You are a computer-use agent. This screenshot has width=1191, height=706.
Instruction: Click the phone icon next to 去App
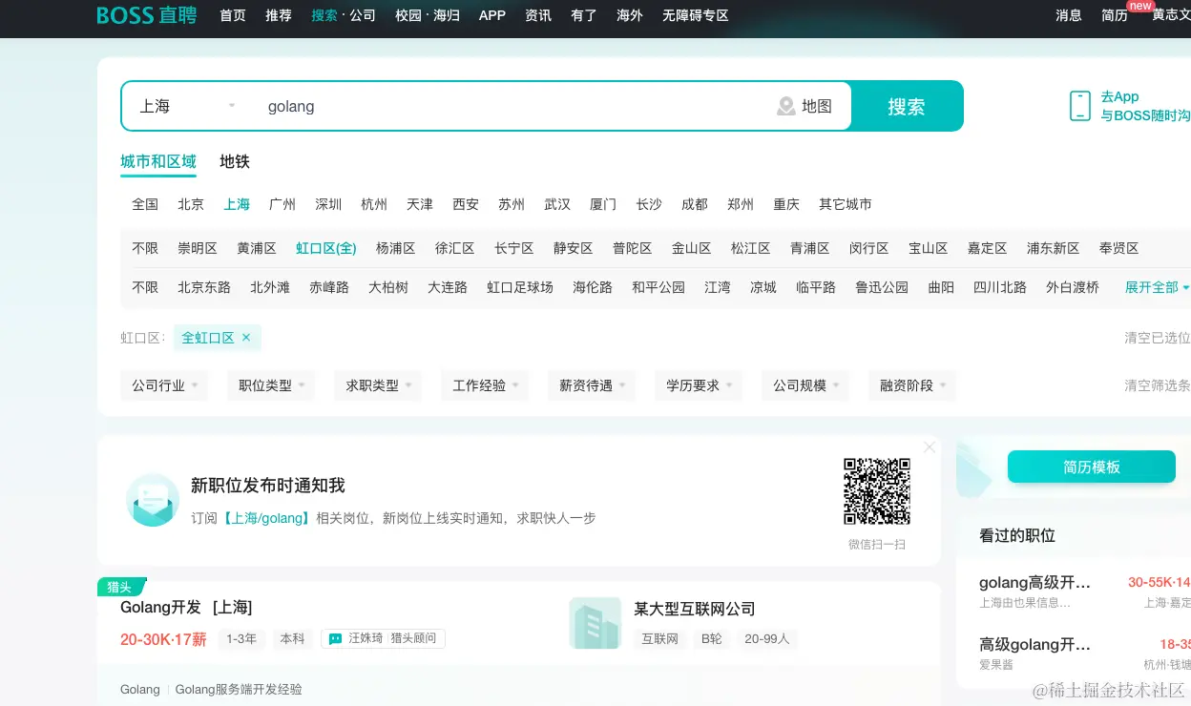pos(1079,105)
